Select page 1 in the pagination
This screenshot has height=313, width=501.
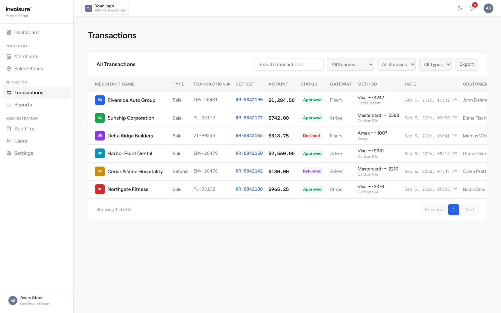coord(453,210)
